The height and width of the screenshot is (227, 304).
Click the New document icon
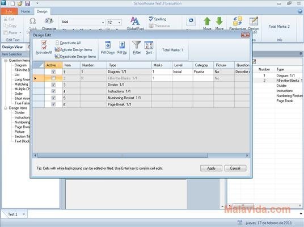[12, 3]
